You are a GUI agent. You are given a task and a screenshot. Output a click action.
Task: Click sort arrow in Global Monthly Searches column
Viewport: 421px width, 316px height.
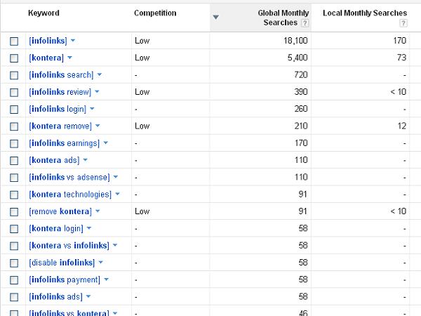(216, 17)
